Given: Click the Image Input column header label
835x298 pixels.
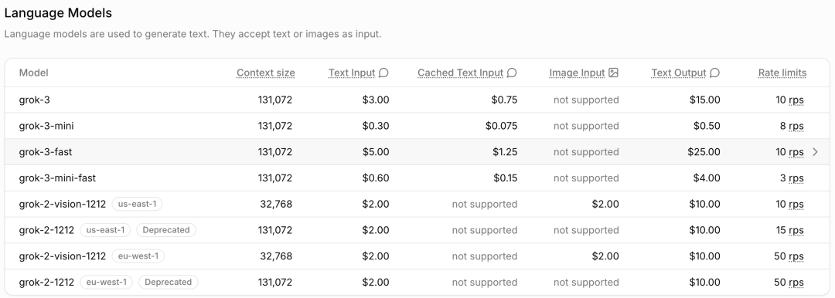Looking at the screenshot, I should click(578, 73).
